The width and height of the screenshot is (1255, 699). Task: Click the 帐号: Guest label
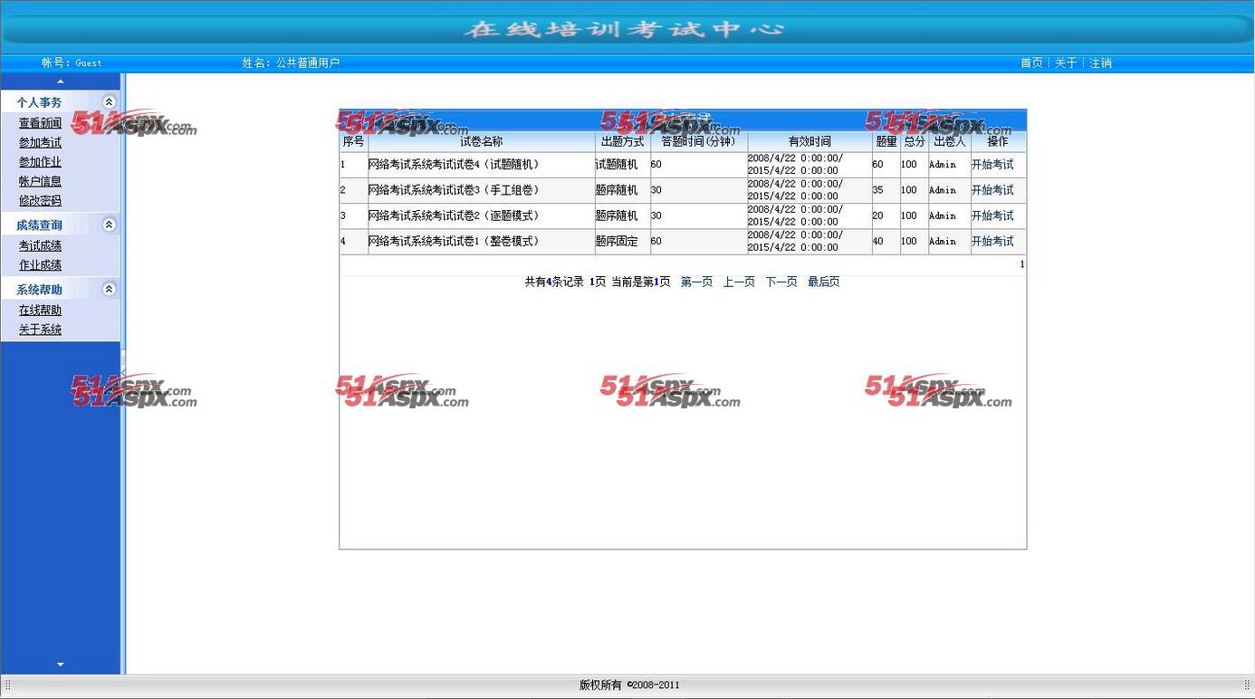click(72, 63)
